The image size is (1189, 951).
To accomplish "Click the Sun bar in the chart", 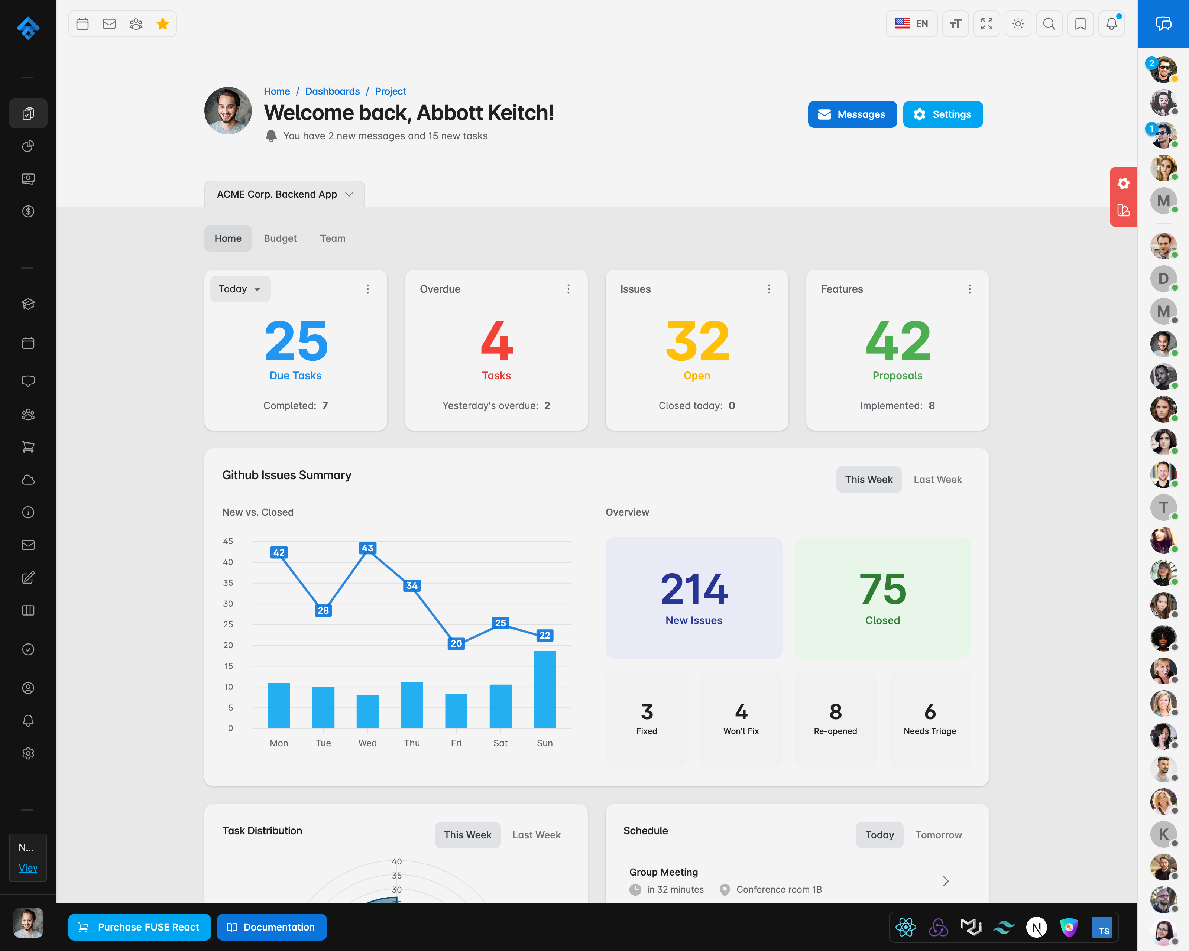I will pyautogui.click(x=544, y=689).
